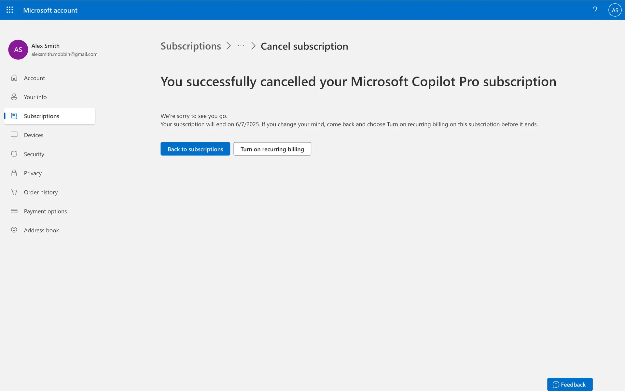Expand the breadcrumb ellipsis menu

click(x=241, y=46)
